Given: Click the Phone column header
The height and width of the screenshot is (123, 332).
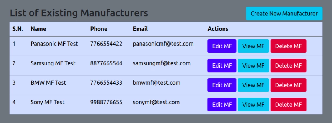Looking at the screenshot, I should 99,29.
